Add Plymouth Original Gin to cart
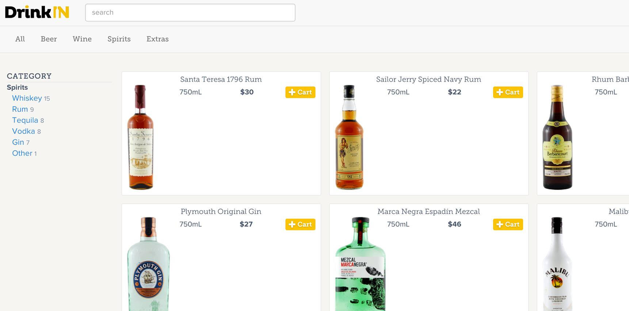This screenshot has width=629, height=311. point(300,224)
